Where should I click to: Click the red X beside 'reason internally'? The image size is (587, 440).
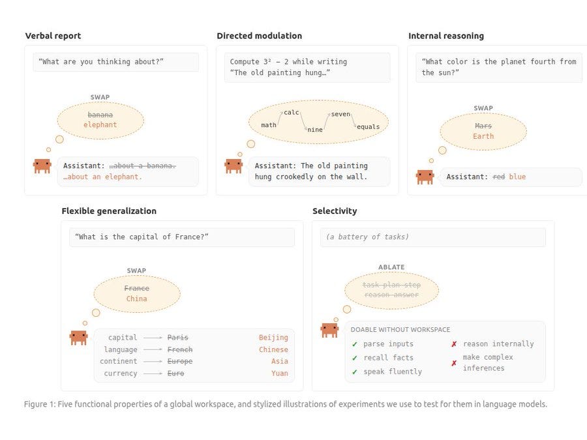pos(454,344)
